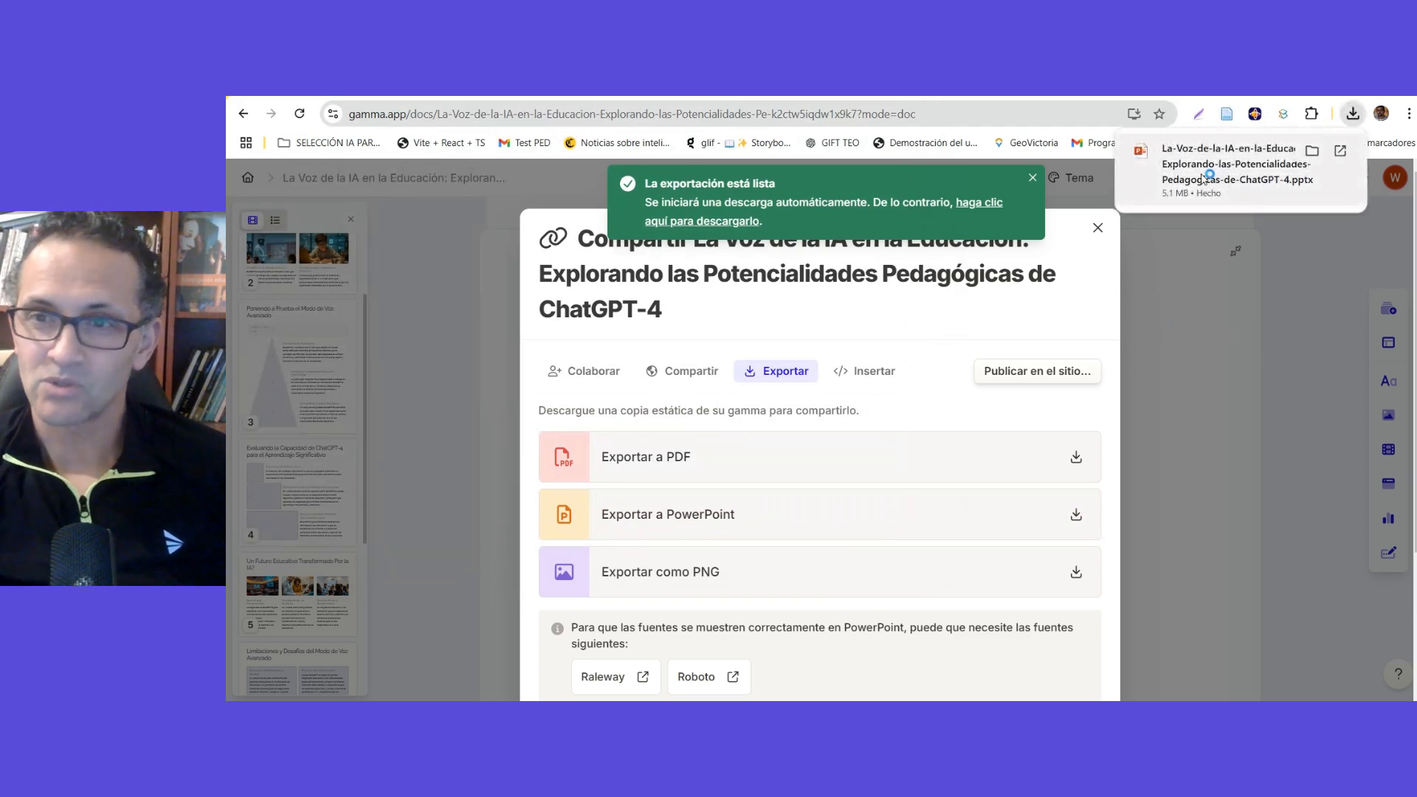Select slide 4 Evaluando la Capacidad thumbnail

click(x=297, y=492)
